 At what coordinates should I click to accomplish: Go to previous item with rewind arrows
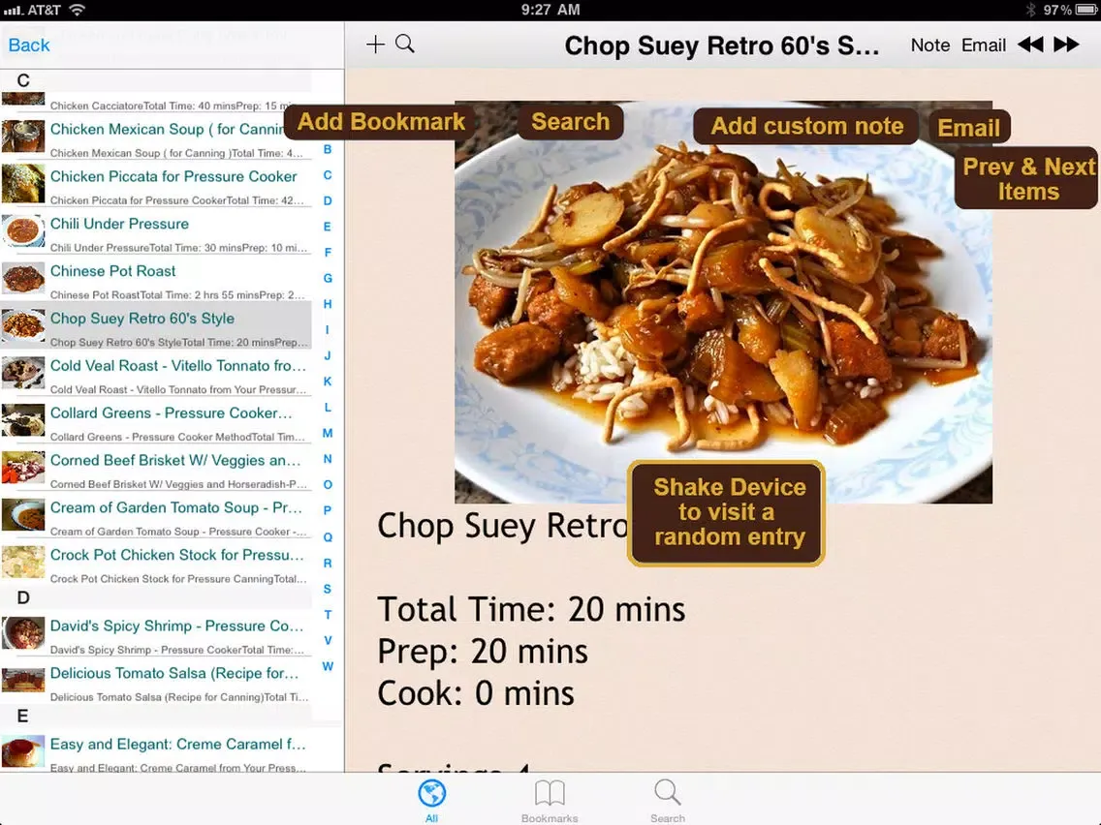tap(1030, 45)
